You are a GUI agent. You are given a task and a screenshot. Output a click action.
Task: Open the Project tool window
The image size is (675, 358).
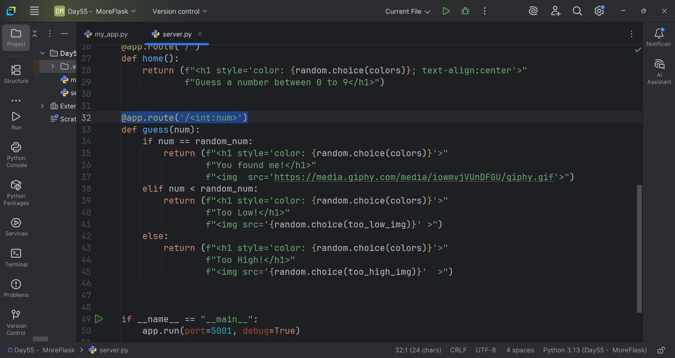point(16,38)
